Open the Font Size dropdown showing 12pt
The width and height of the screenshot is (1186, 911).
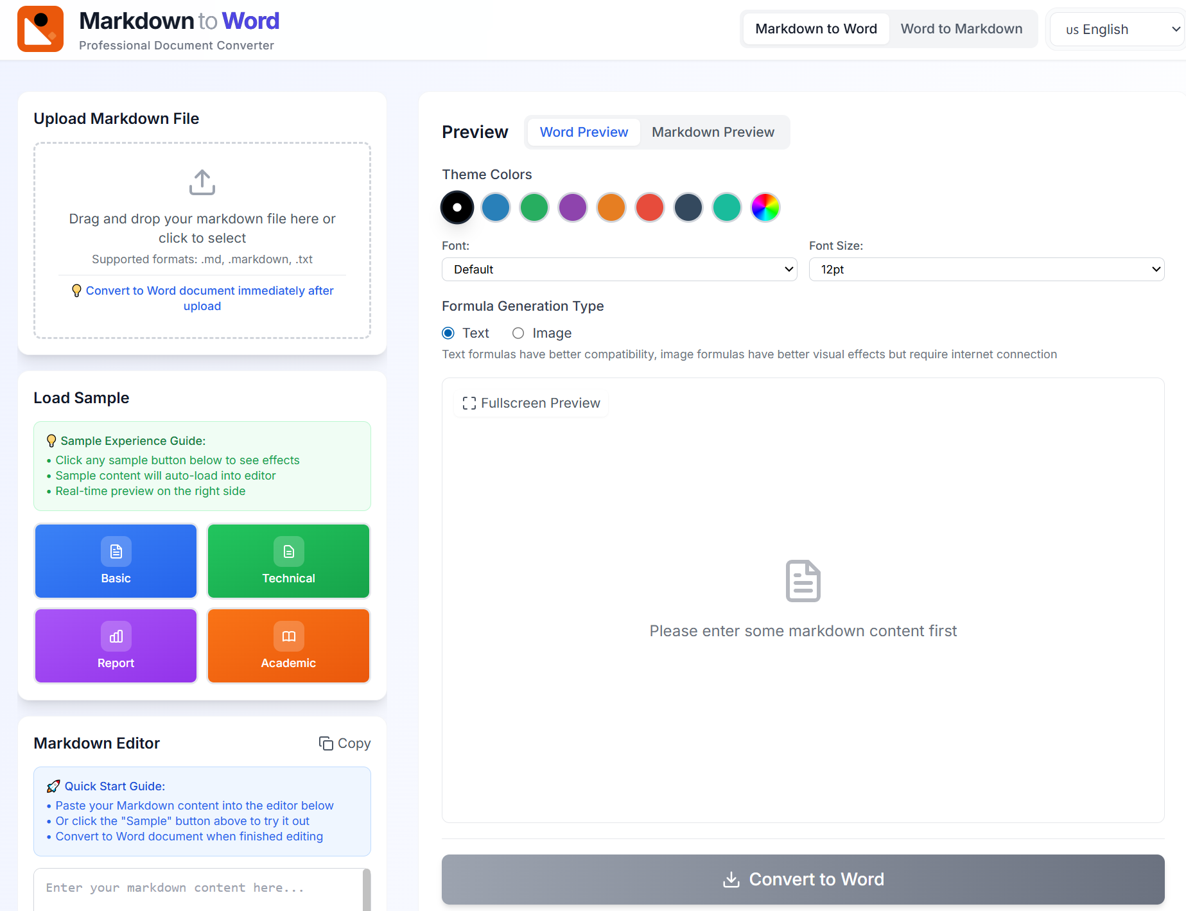coord(986,270)
